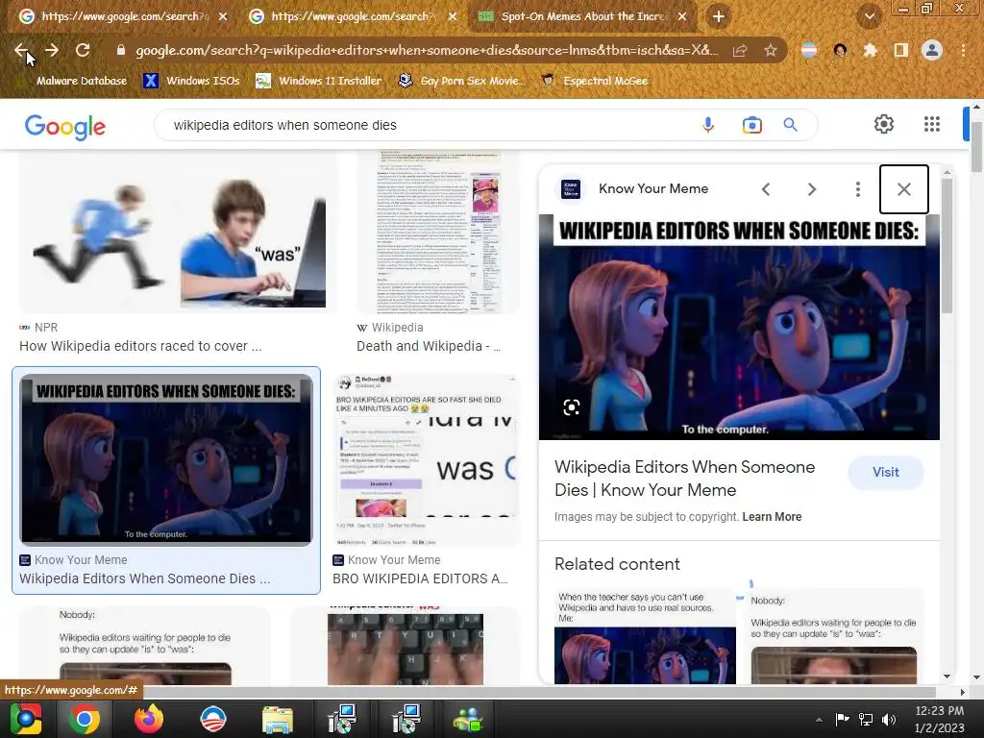Click the horizontal scrollbar right arrow
984x738 pixels.
pos(962,692)
